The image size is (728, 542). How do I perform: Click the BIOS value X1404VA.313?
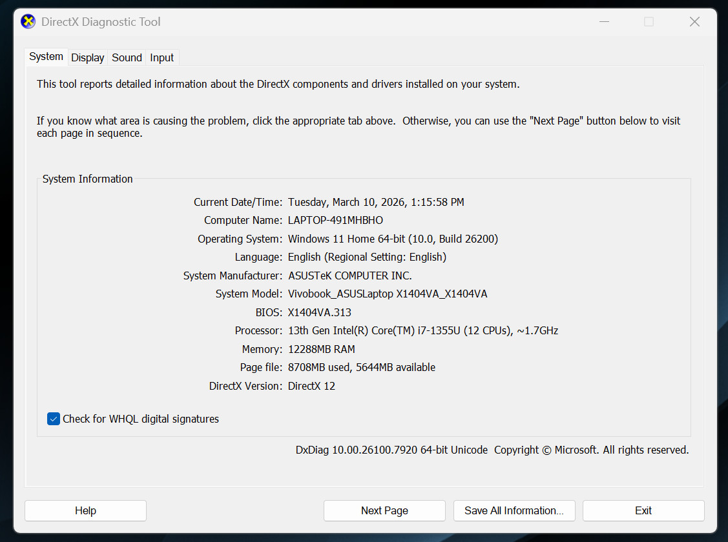[x=319, y=312]
